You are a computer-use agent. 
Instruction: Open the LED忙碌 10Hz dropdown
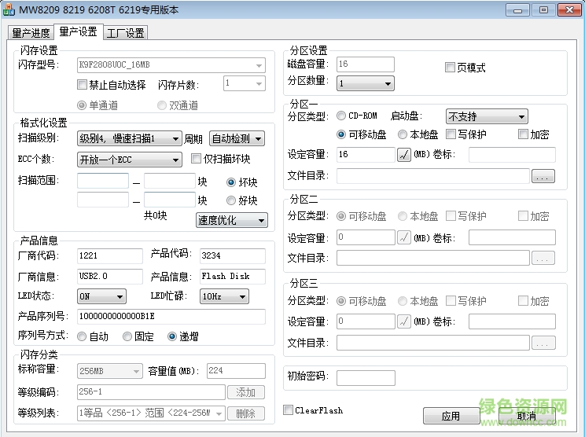[224, 296]
